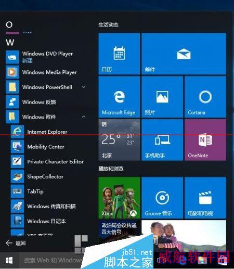Go back using the 返回 button
The width and height of the screenshot is (234, 269).
pyautogui.click(x=16, y=243)
